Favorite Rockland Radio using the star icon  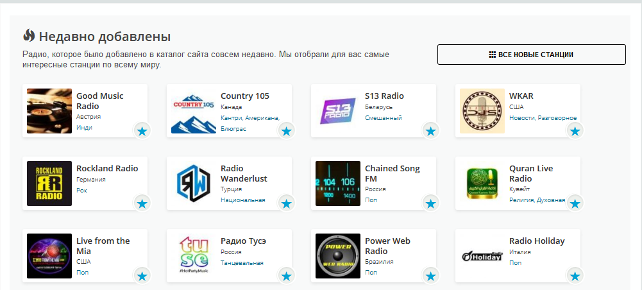[x=142, y=203]
